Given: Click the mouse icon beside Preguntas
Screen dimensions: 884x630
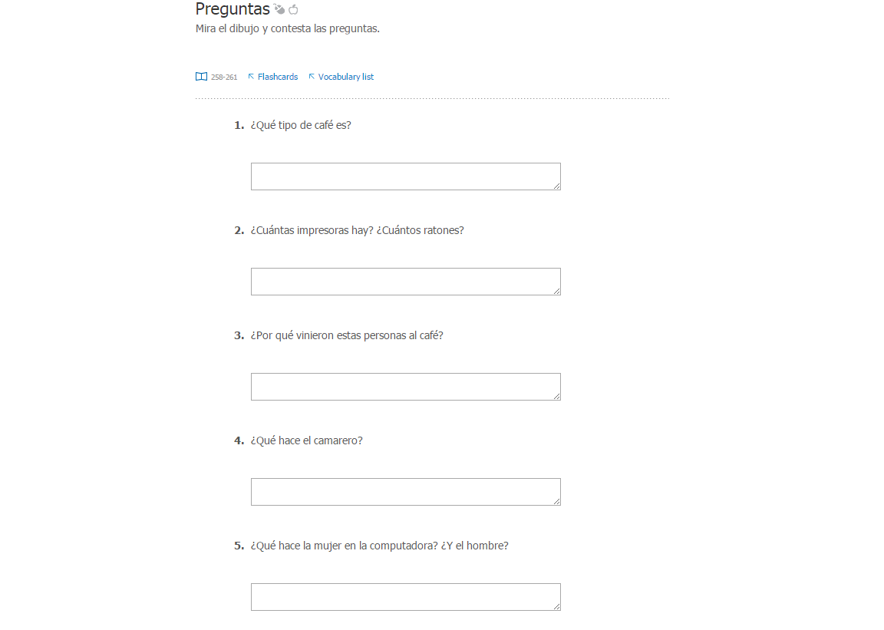Looking at the screenshot, I should (279, 8).
